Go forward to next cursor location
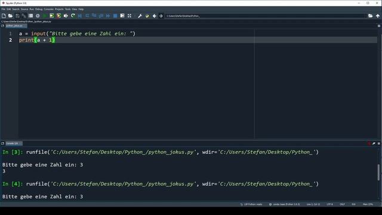Viewport: 382px width, 215px height. click(161, 16)
